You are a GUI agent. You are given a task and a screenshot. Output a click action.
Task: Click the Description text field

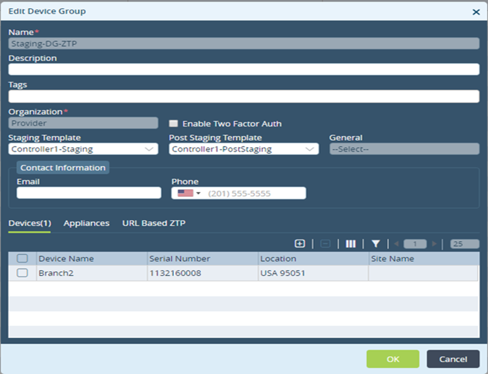[244, 69]
